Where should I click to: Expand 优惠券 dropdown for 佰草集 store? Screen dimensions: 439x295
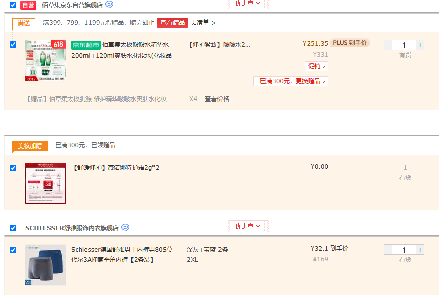248,4
